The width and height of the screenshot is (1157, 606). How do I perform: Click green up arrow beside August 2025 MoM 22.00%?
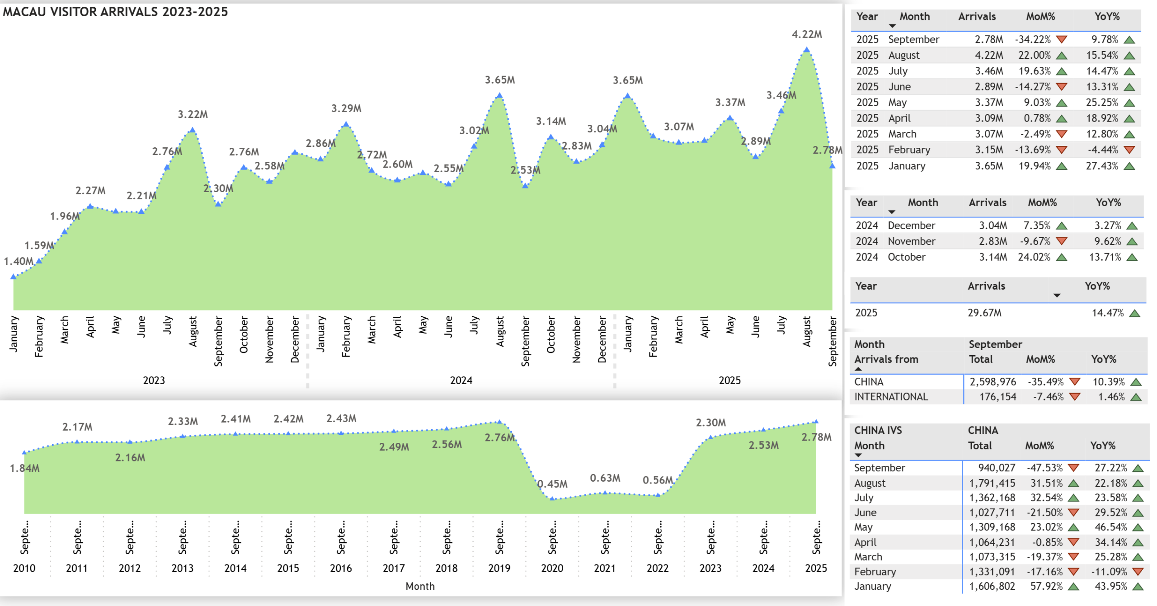1062,56
